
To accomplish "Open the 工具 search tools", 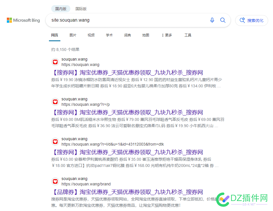I will point(188,35).
